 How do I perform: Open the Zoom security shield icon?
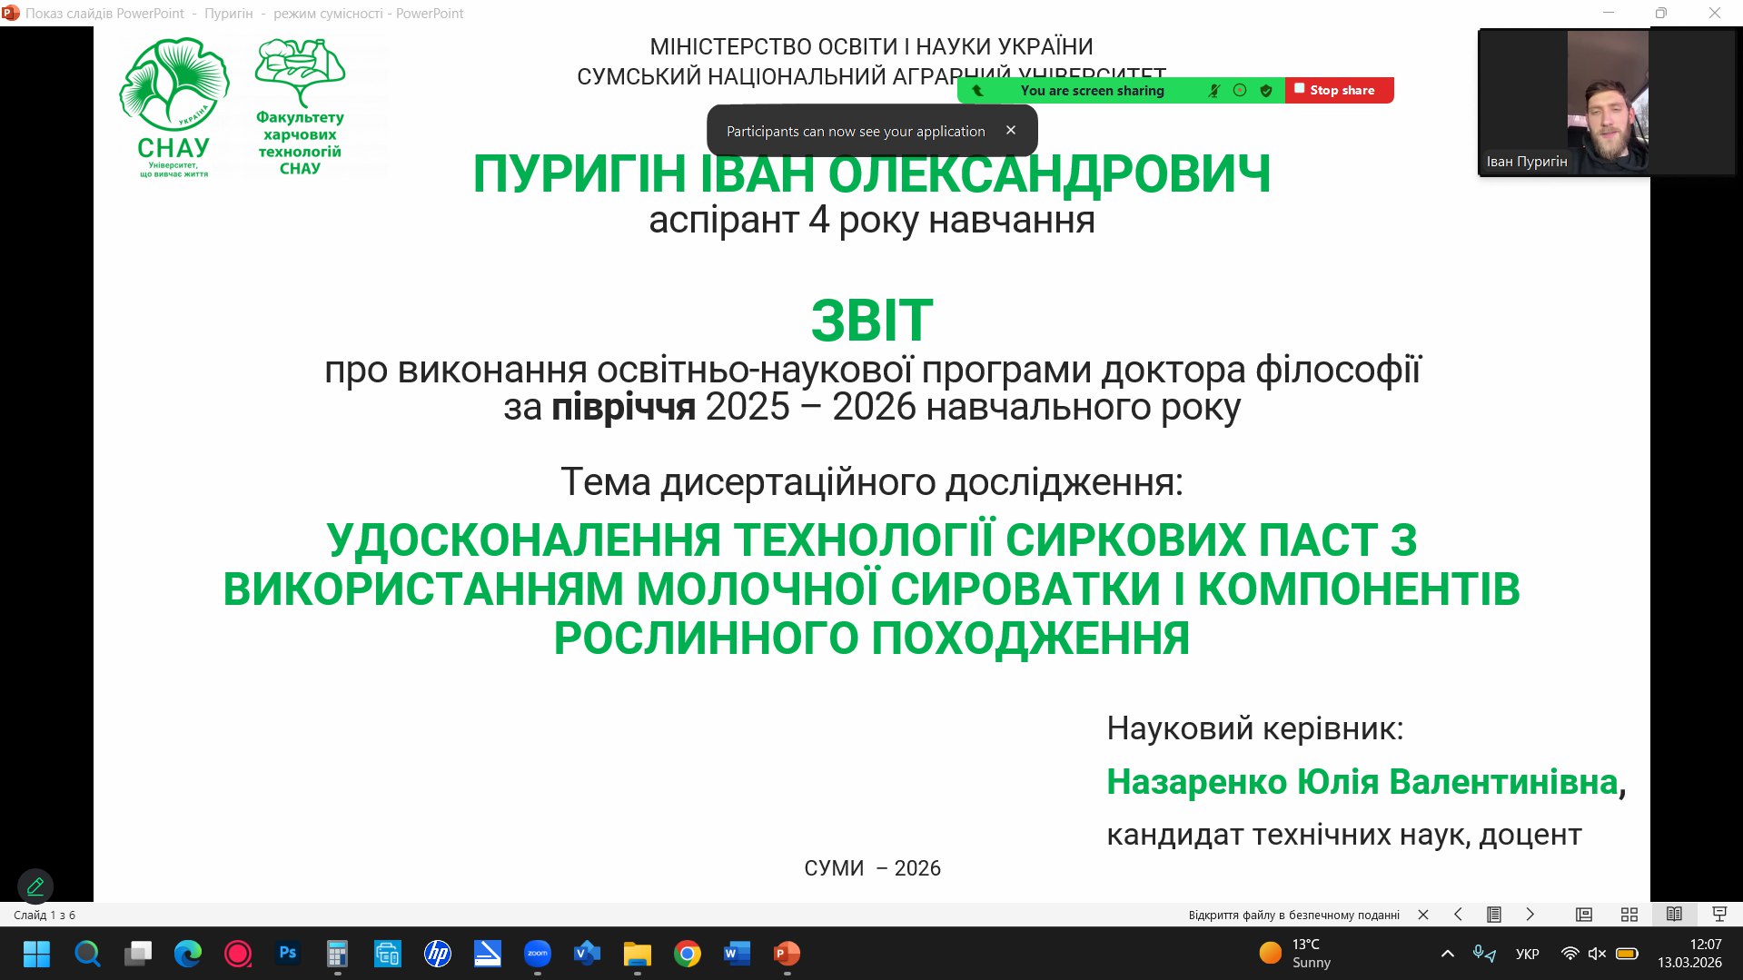coord(1266,91)
